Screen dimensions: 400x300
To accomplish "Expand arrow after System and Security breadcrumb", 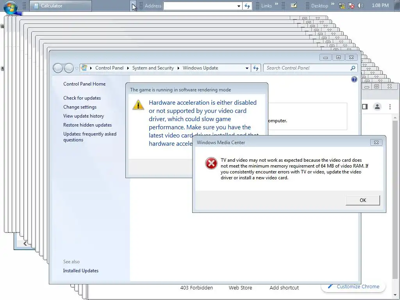I will tap(178, 68).
